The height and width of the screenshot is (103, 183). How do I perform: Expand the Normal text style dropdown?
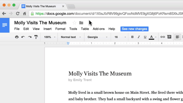[x=71, y=37]
